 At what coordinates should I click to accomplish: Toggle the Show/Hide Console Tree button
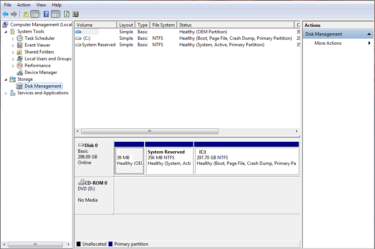pos(34,14)
